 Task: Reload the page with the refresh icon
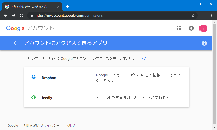click(x=22, y=15)
